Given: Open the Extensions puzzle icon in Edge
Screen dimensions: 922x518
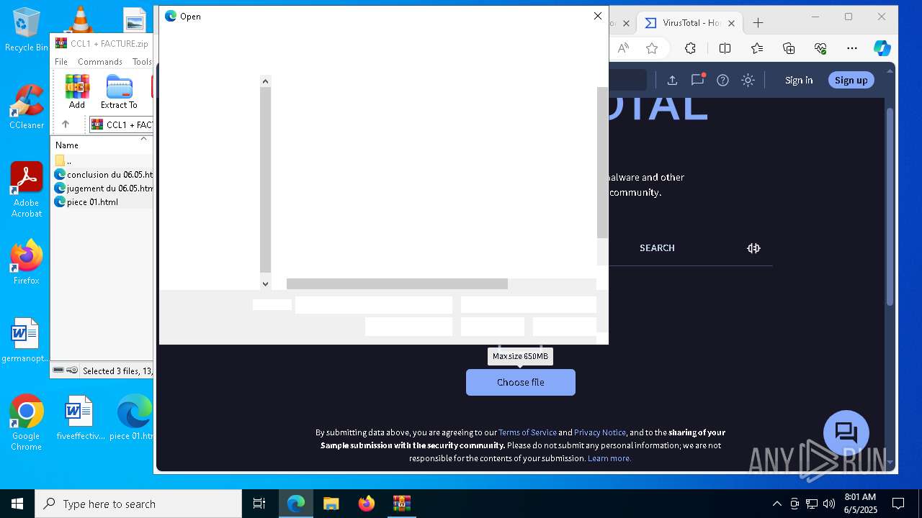Looking at the screenshot, I should (x=690, y=48).
